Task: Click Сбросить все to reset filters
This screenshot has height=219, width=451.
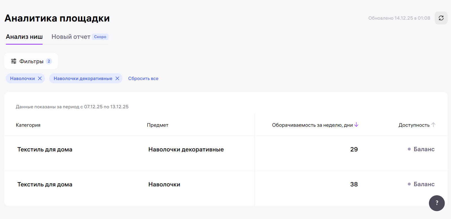Action: pos(143,79)
